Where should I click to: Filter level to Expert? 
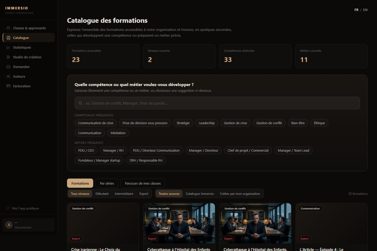tap(144, 194)
